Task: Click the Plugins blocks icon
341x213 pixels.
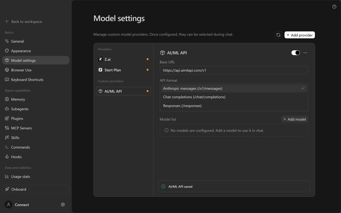Action: pyautogui.click(x=7, y=118)
